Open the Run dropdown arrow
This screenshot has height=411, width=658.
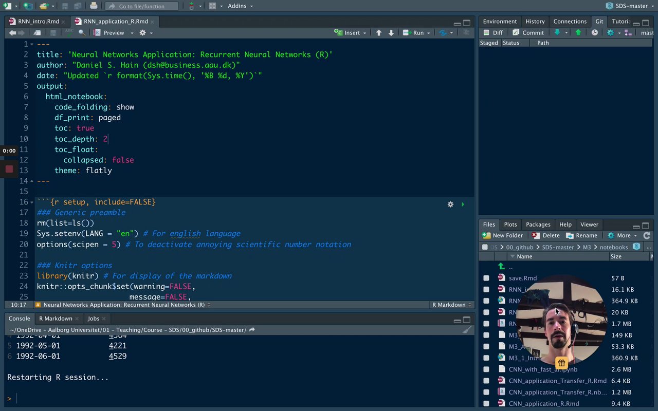point(429,33)
